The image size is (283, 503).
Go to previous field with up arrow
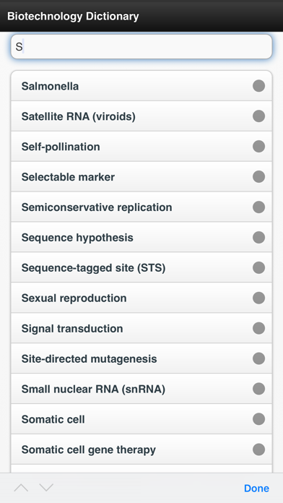21,488
